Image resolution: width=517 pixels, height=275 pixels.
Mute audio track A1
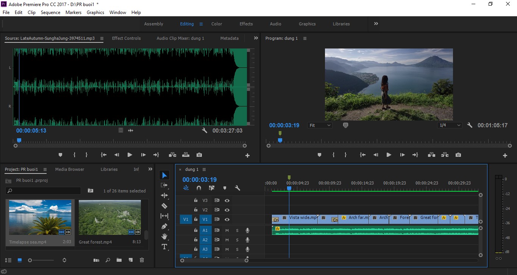click(227, 230)
